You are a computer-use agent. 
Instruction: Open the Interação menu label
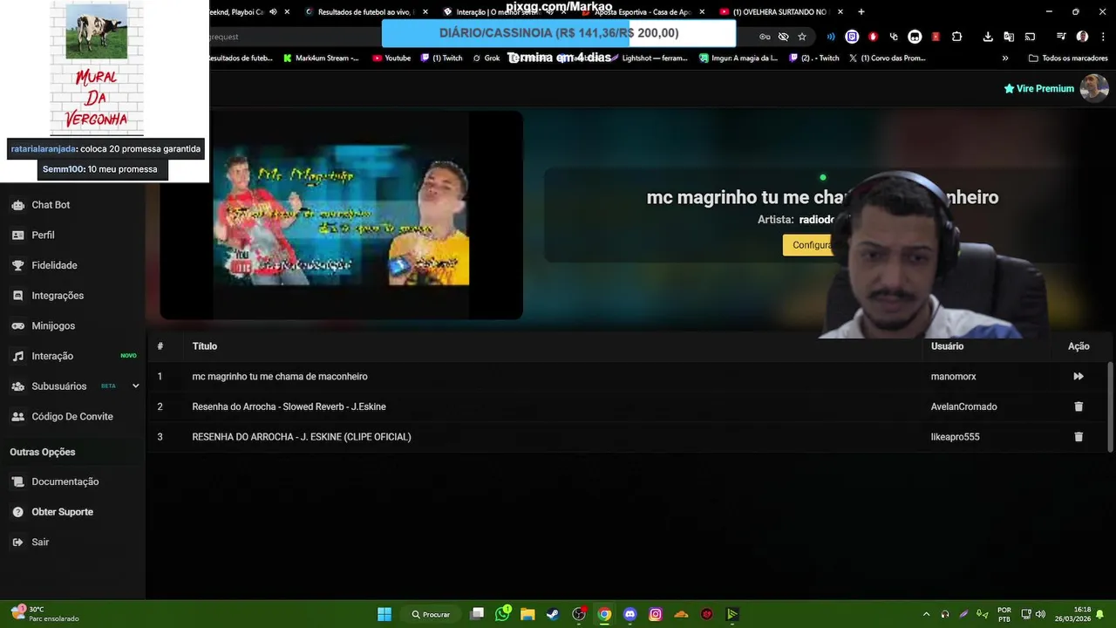52,356
